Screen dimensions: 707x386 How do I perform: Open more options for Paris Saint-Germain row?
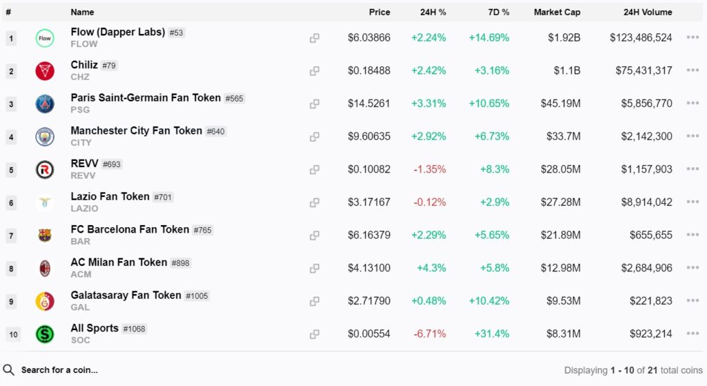(693, 104)
